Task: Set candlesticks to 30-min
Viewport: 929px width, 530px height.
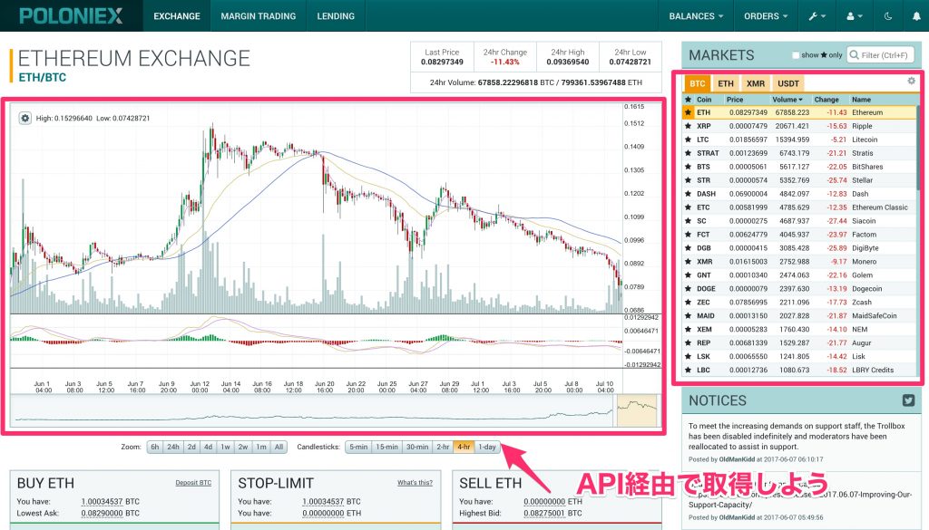Action: coord(417,448)
